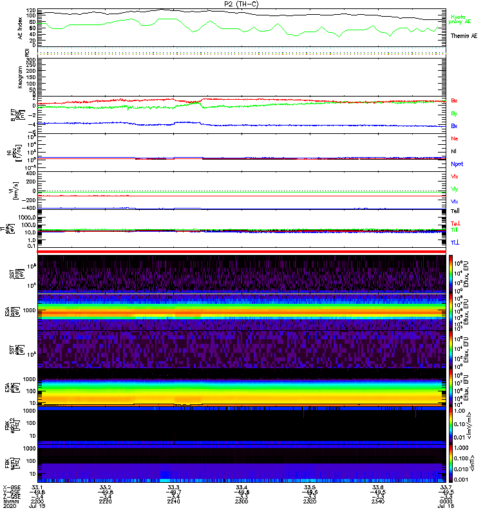
Task: Click the AE Index axis label
Action: click(21, 28)
